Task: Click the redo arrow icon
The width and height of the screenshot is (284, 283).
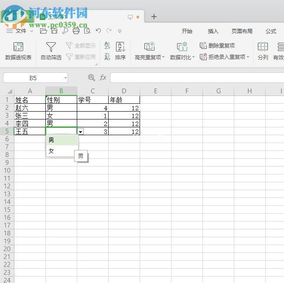Action: coord(109,31)
